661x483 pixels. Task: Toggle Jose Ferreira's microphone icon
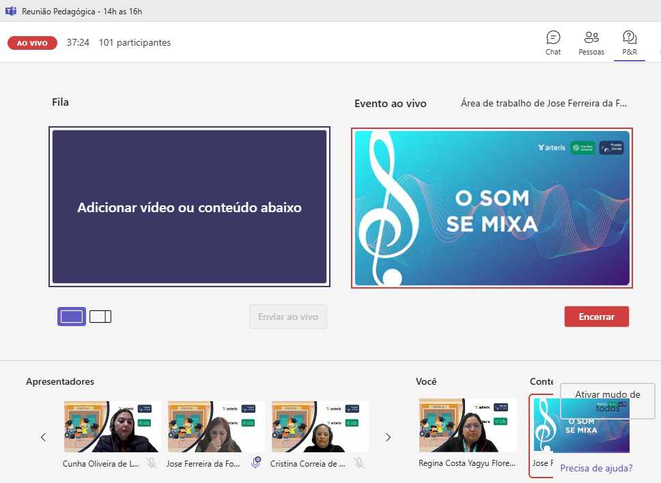point(256,463)
